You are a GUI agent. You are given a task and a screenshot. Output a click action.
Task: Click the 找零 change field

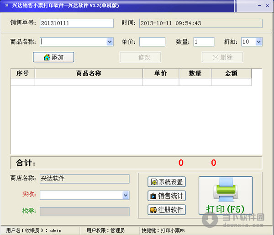[x=84, y=212]
